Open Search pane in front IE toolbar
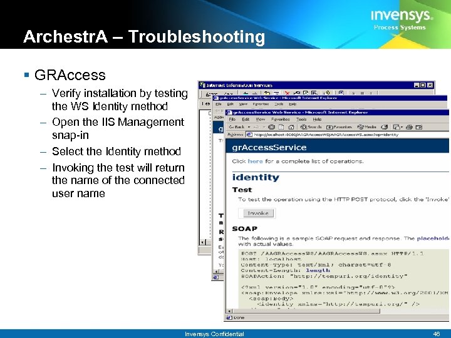 311,126
